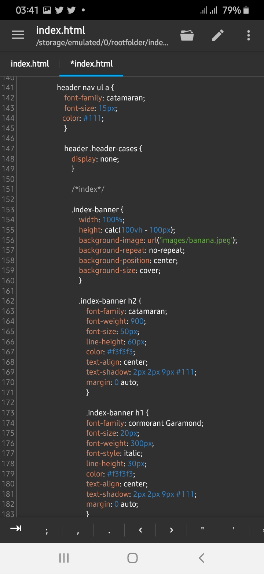Place cursor on 'display: none;' line

pyautogui.click(x=95, y=159)
